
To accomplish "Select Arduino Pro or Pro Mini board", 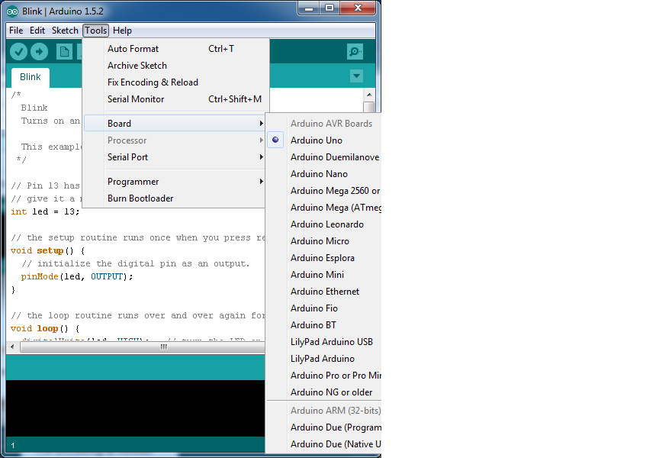I will [x=324, y=375].
